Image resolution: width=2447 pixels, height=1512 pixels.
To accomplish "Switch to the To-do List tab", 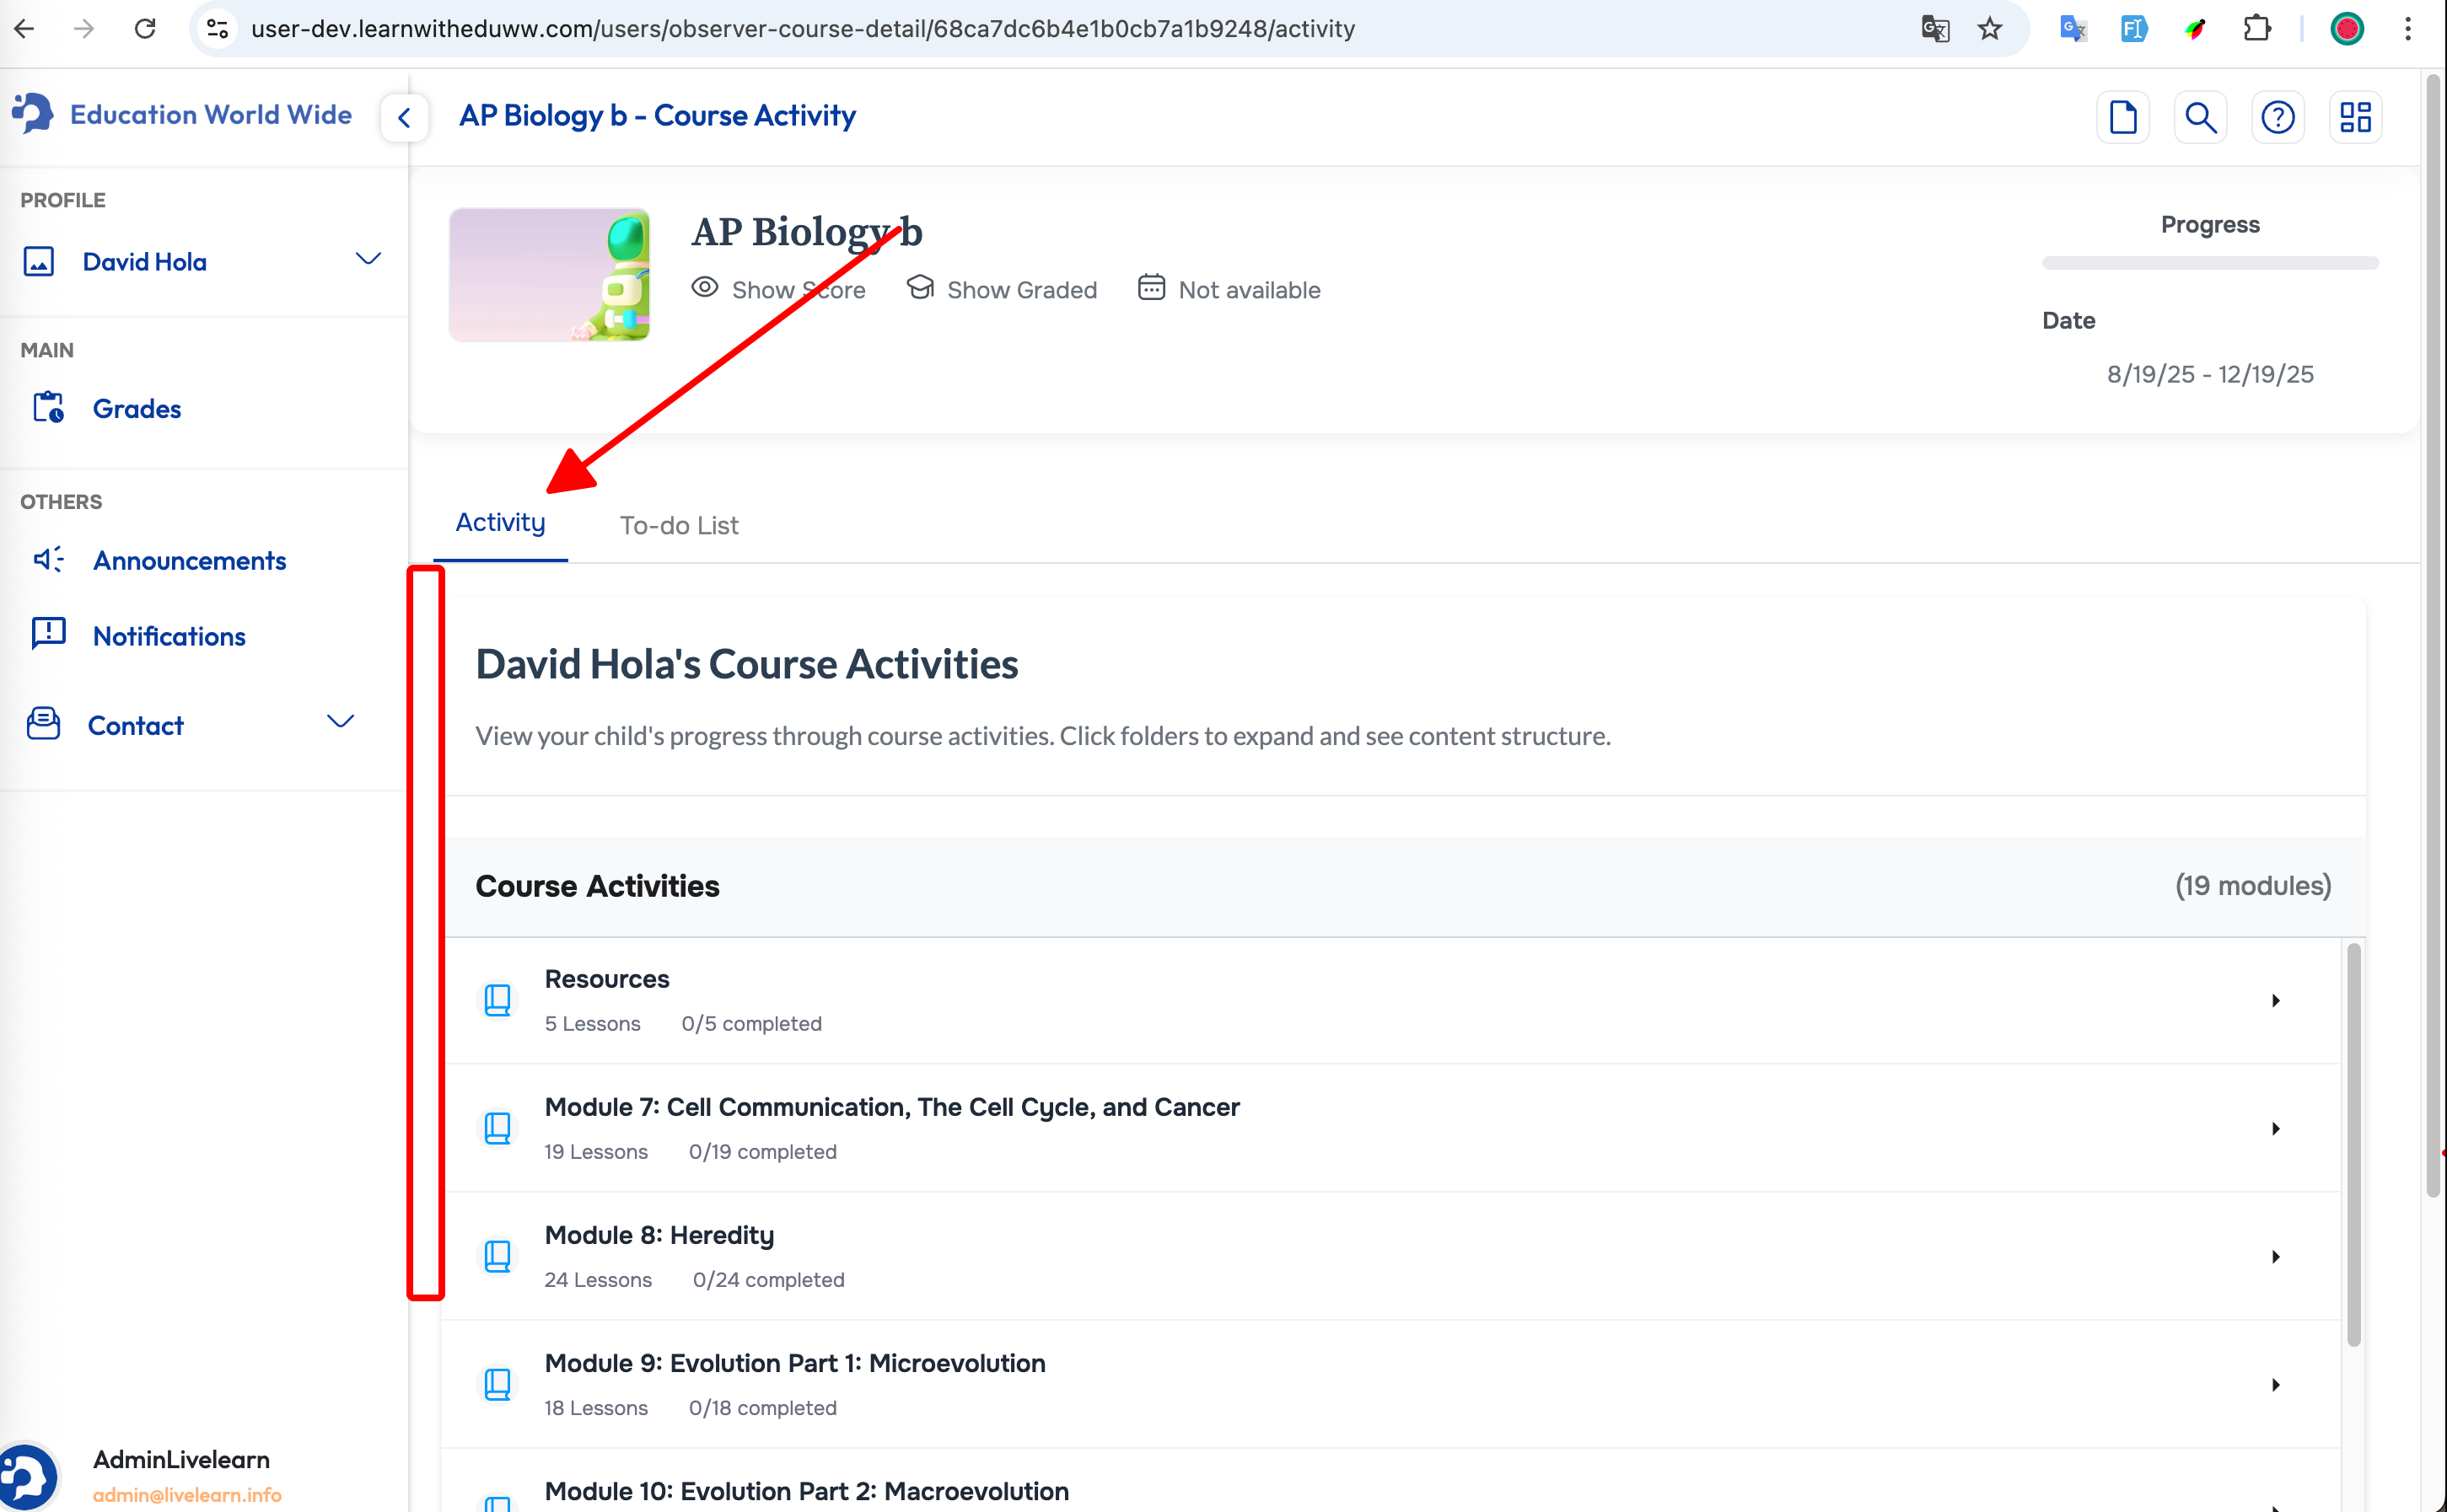I will pos(678,525).
